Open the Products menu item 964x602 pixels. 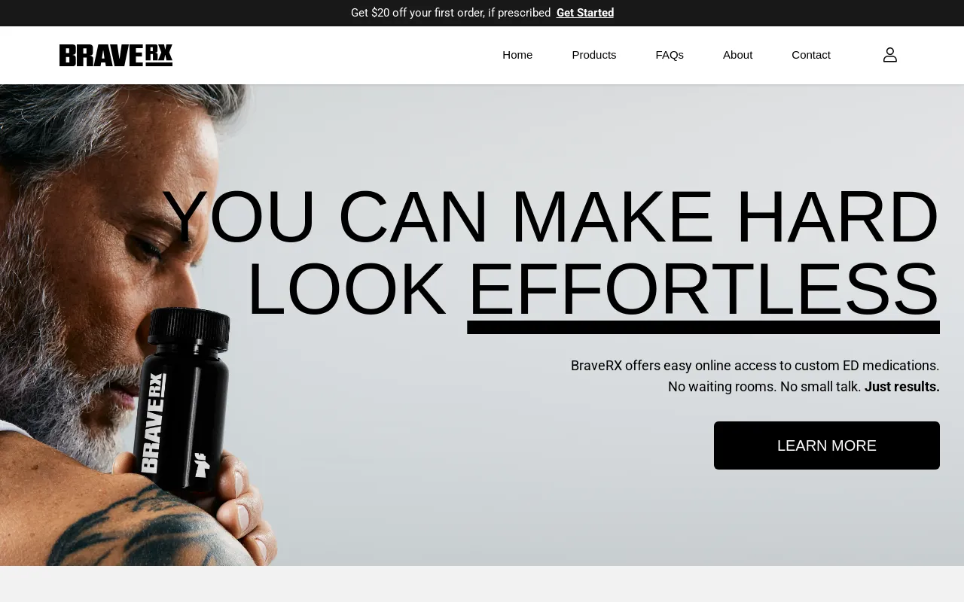[x=594, y=55]
